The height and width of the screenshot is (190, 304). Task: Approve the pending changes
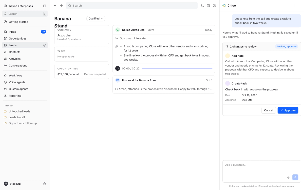[x=288, y=110]
